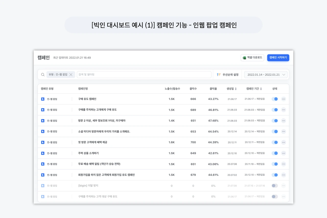Click inside the 검색 및 필터링 search field
Viewport: 327px width, 218px height.
tap(143, 74)
